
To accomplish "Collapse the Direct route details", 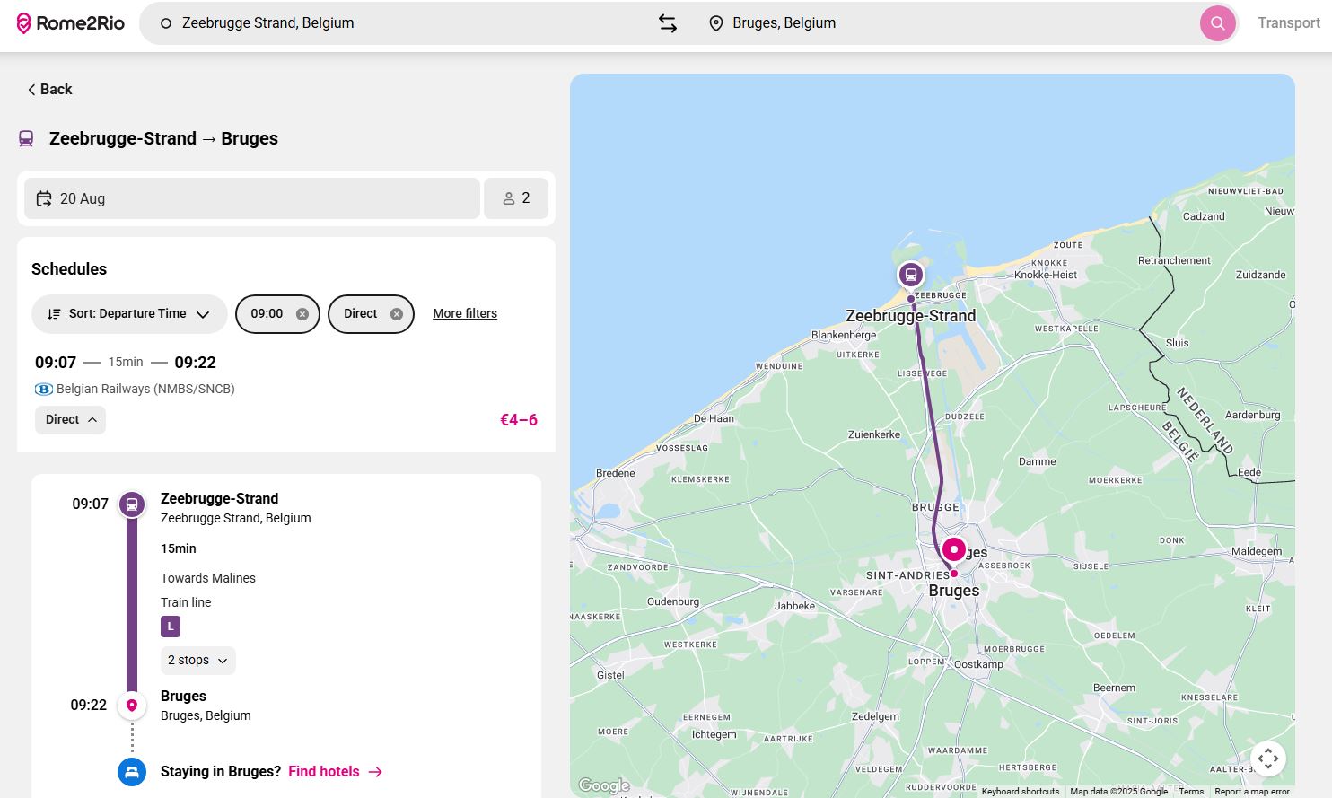I will (x=70, y=420).
